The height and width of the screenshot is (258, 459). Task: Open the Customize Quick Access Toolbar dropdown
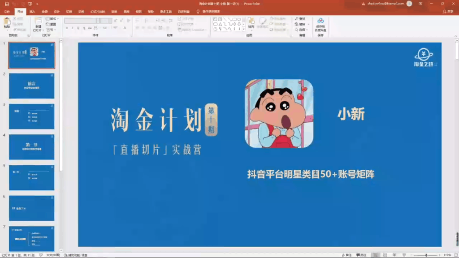tap(37, 4)
